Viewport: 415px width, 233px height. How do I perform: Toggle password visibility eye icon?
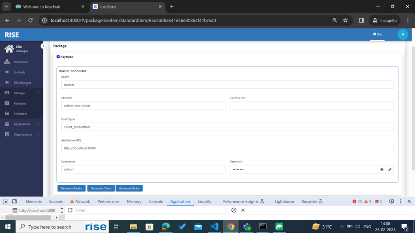[x=382, y=169]
